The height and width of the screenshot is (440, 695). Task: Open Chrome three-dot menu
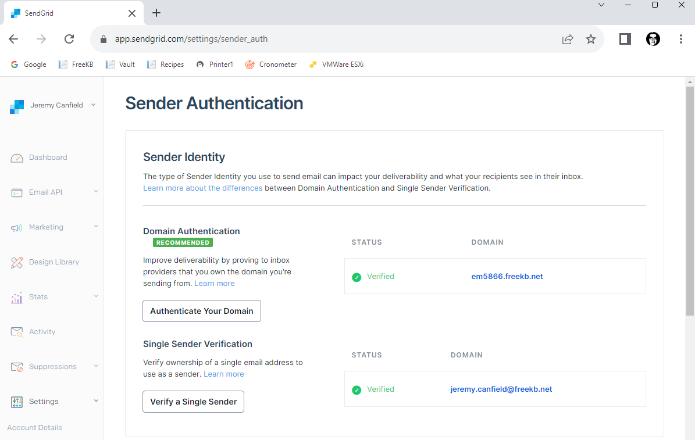click(681, 39)
